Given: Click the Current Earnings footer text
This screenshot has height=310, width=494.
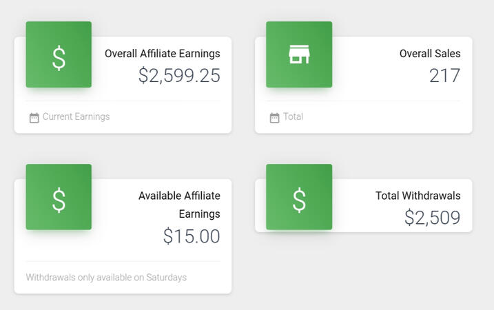Looking at the screenshot, I should (76, 117).
